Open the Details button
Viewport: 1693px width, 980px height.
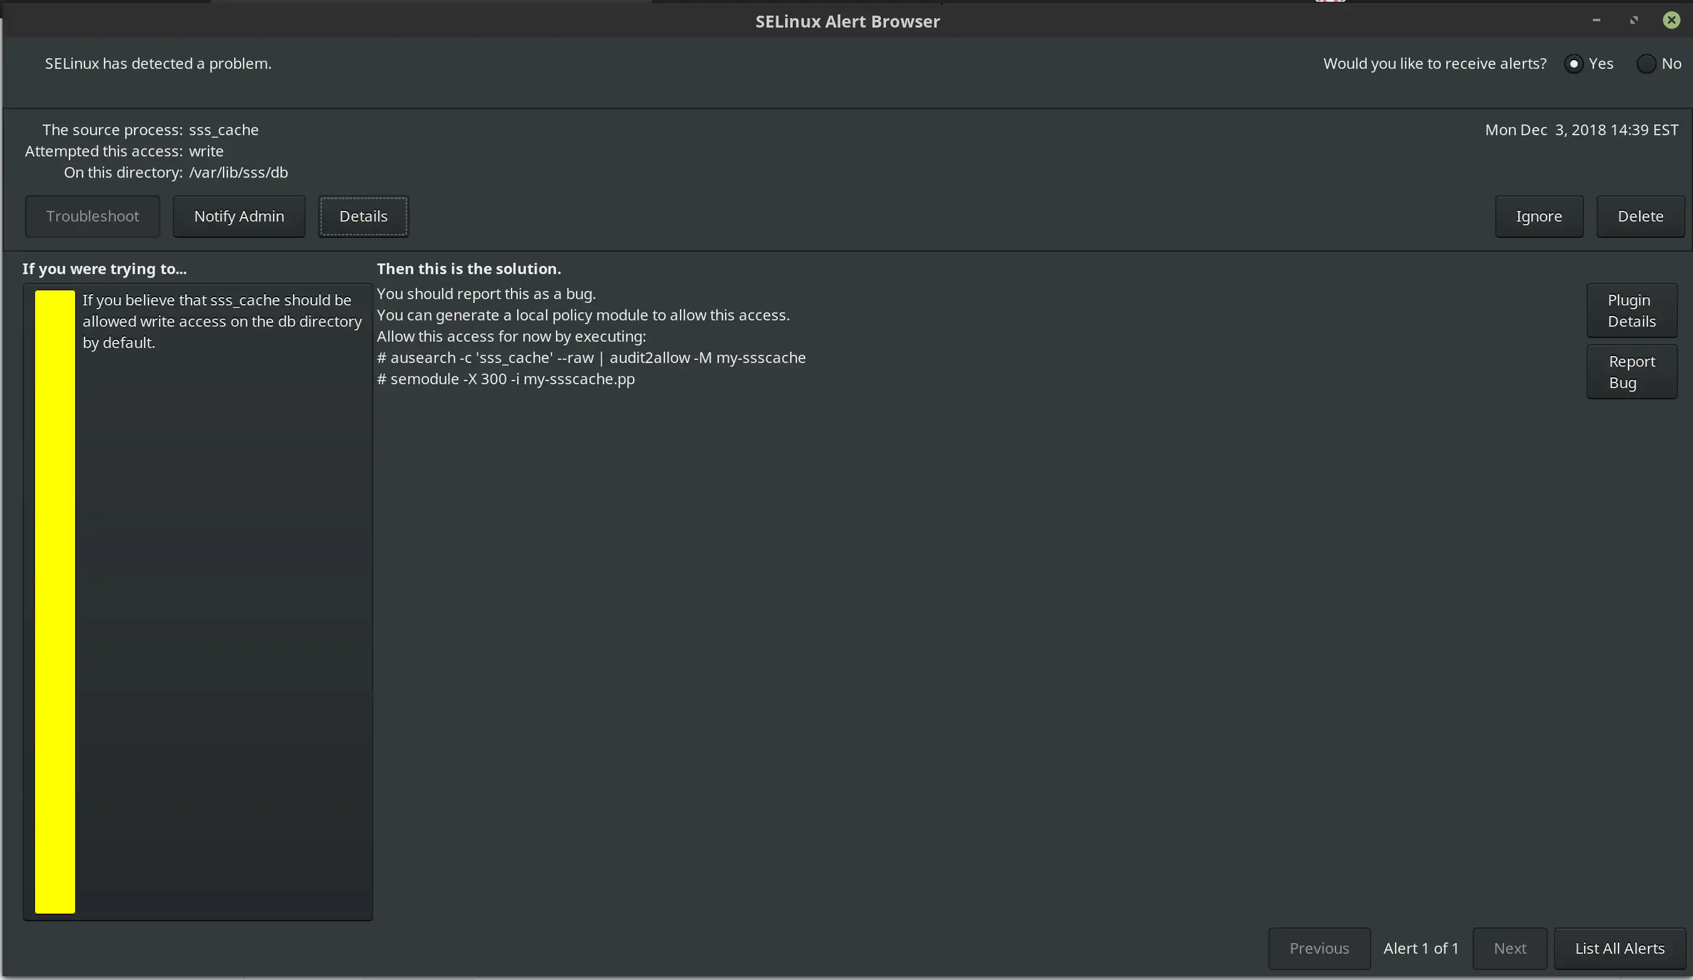tap(364, 217)
